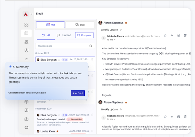Switch to the Mail tab
195x137 pixels.
[50, 25]
